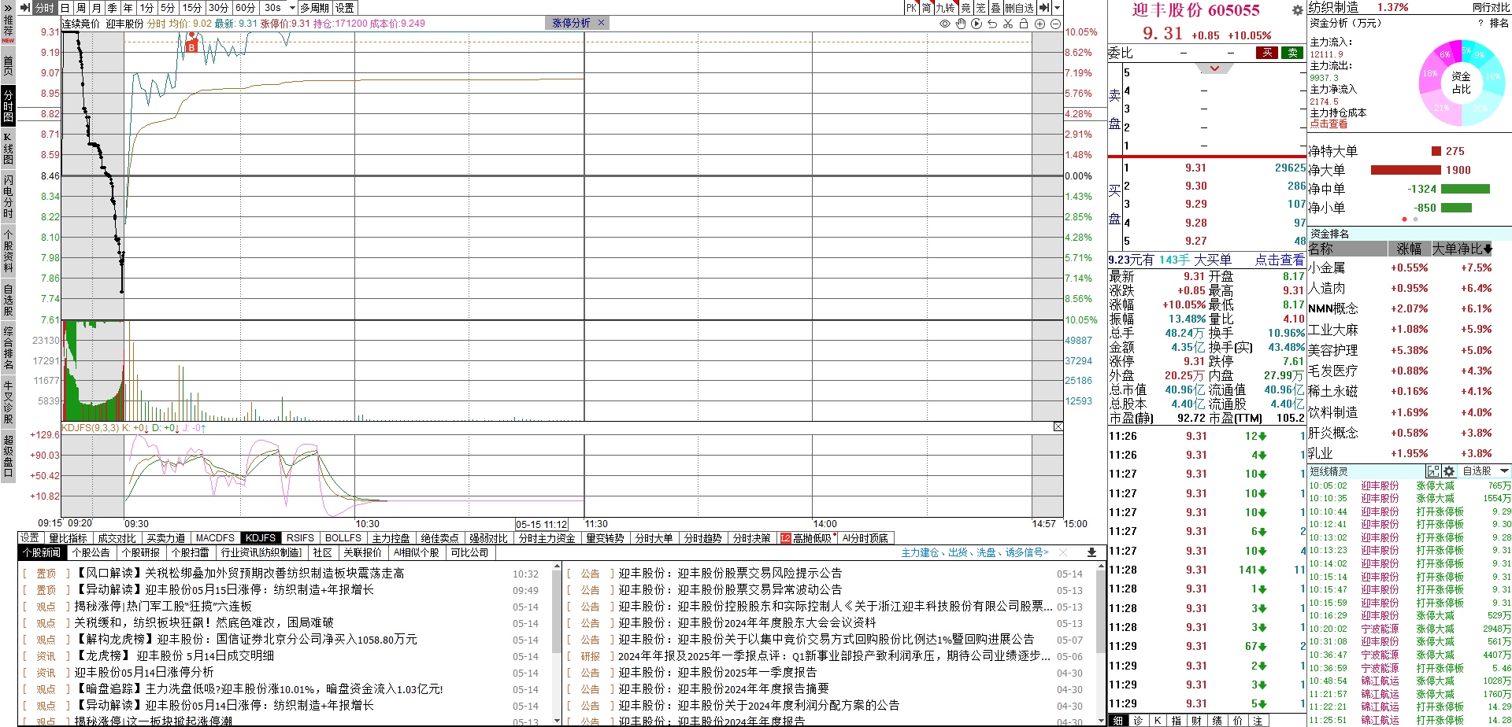
Task: Open the 个股公告 news tab
Action: pos(91,553)
